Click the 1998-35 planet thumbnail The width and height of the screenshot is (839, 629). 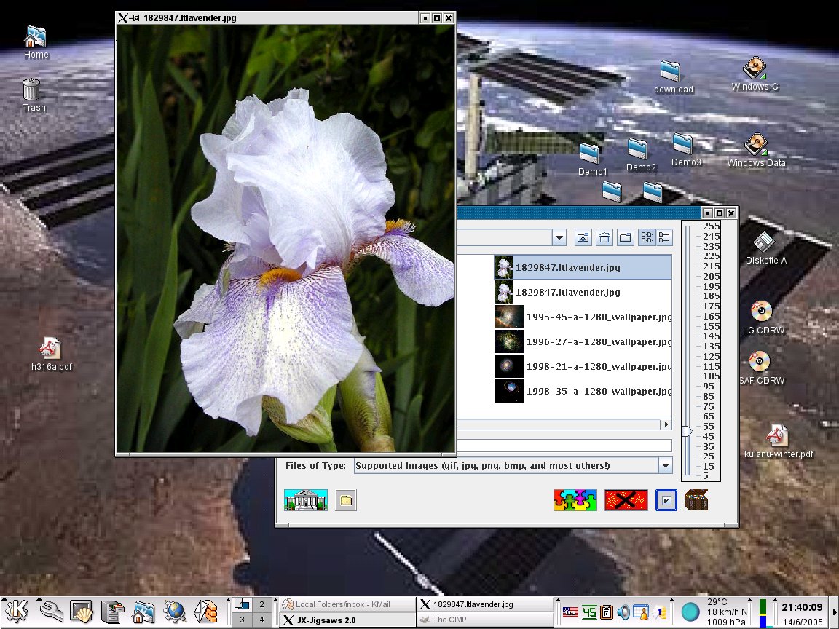509,391
